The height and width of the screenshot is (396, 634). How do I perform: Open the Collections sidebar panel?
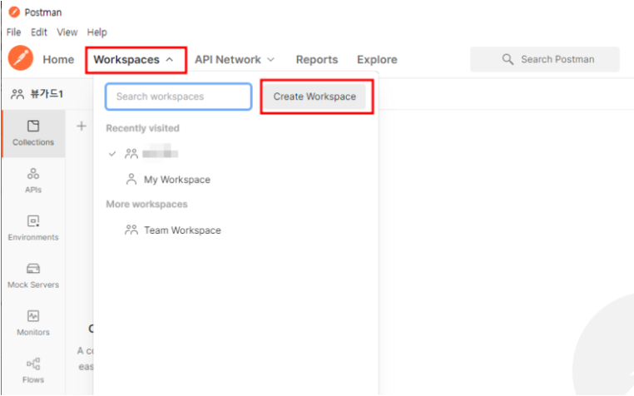[33, 133]
